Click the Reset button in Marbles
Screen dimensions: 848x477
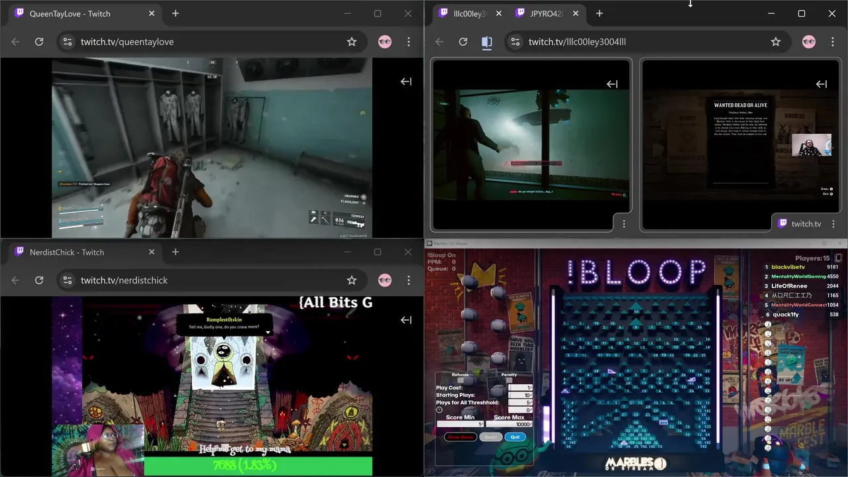click(x=491, y=437)
